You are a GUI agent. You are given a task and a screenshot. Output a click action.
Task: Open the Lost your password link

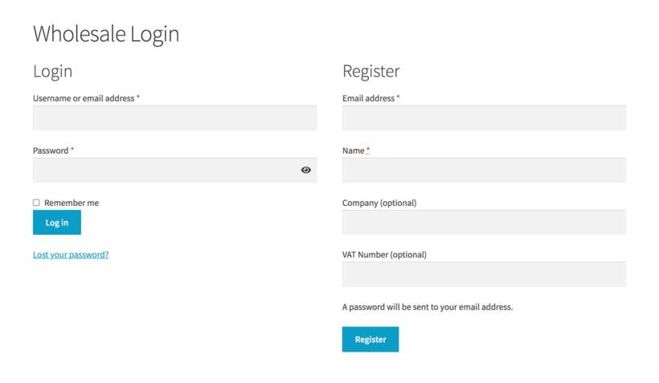tap(71, 254)
